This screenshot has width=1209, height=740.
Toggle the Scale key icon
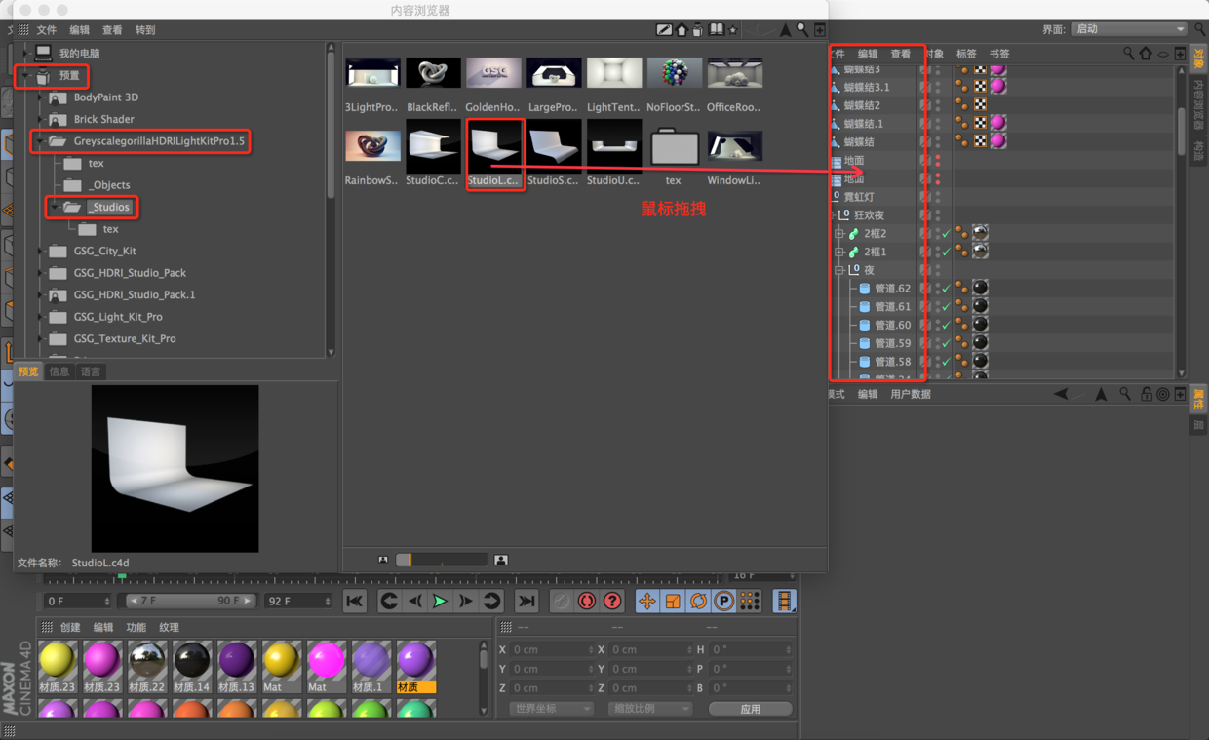pos(673,602)
